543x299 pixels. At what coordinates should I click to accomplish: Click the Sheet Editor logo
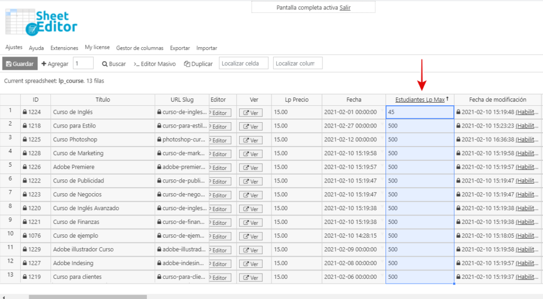coord(41,22)
